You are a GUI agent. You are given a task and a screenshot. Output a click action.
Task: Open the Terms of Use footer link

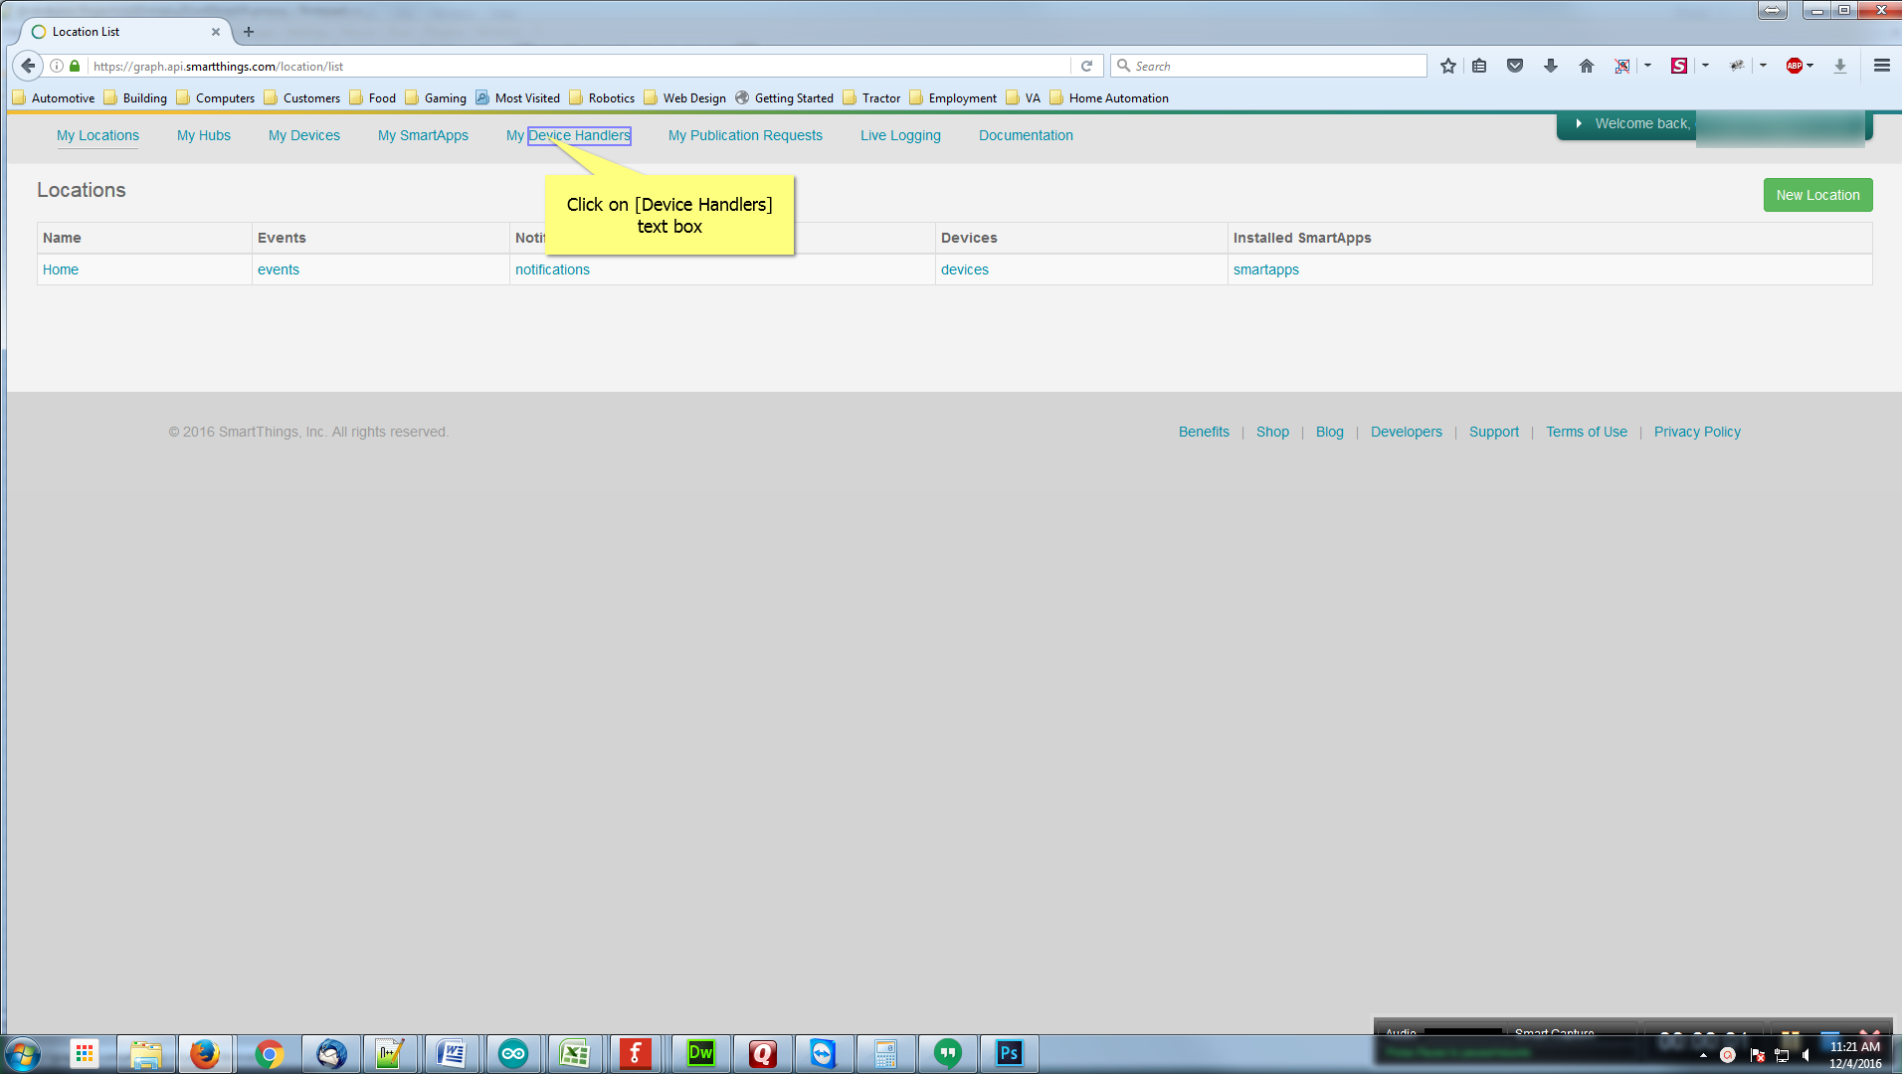tap(1587, 432)
